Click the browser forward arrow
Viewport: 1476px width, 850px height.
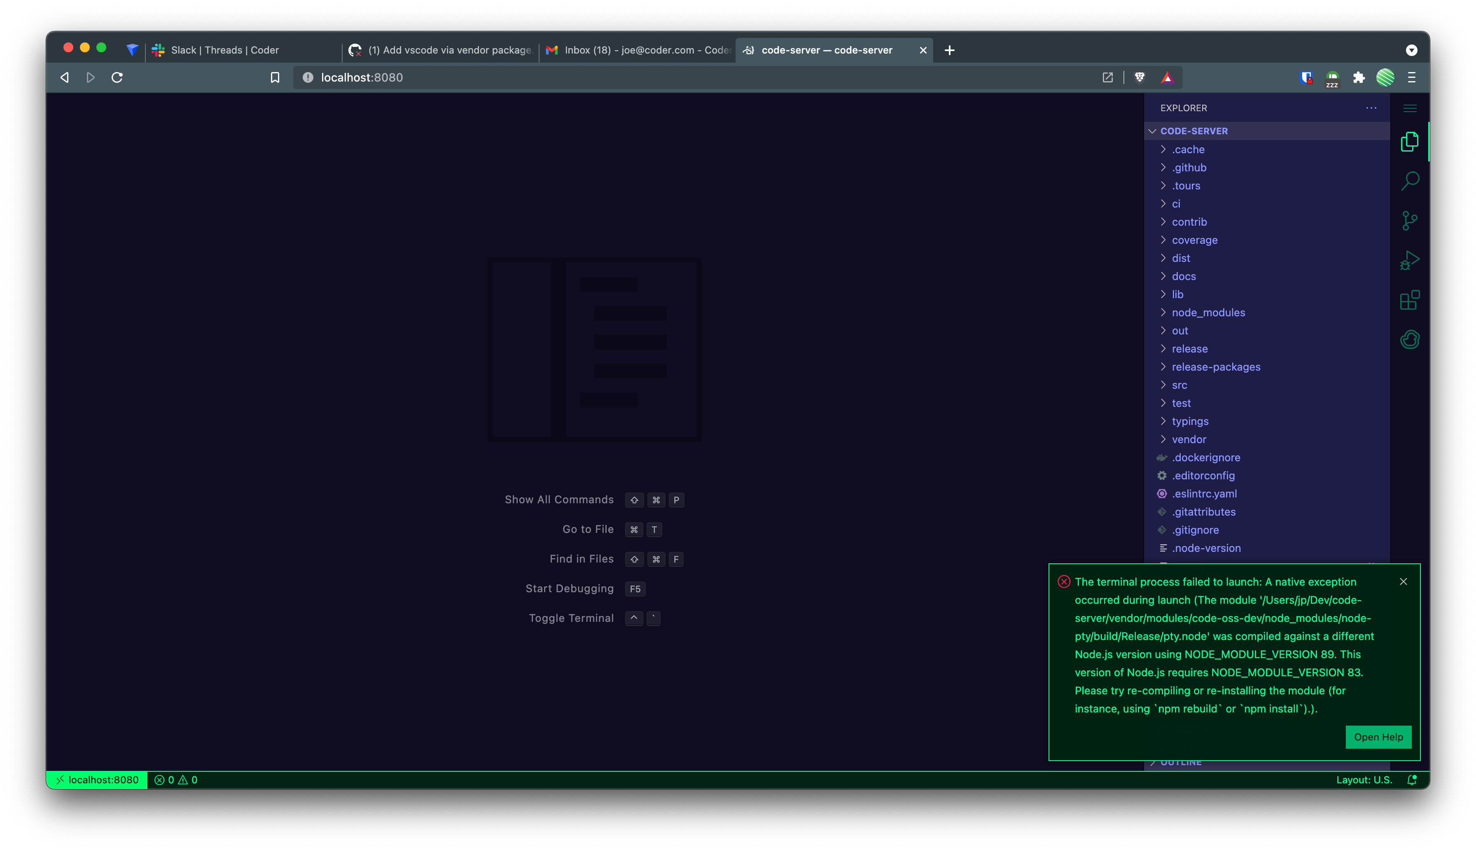point(91,78)
